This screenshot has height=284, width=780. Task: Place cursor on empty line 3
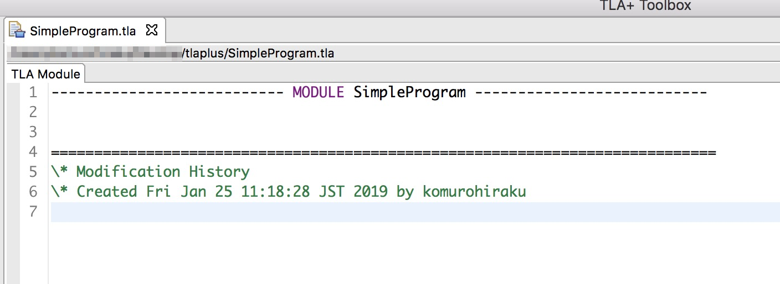(414, 132)
